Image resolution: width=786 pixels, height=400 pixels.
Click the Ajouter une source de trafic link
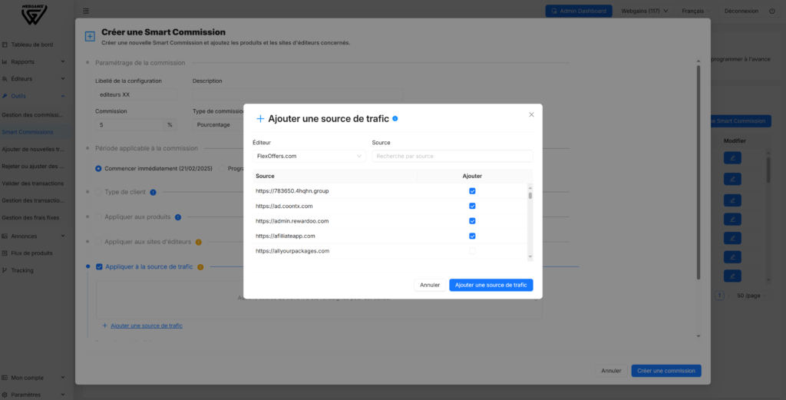pos(147,326)
